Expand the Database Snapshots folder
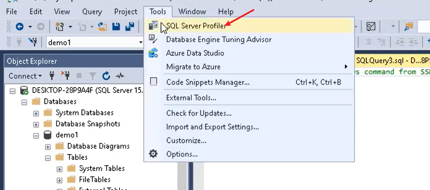This screenshot has width=430, height=190. pos(36,125)
